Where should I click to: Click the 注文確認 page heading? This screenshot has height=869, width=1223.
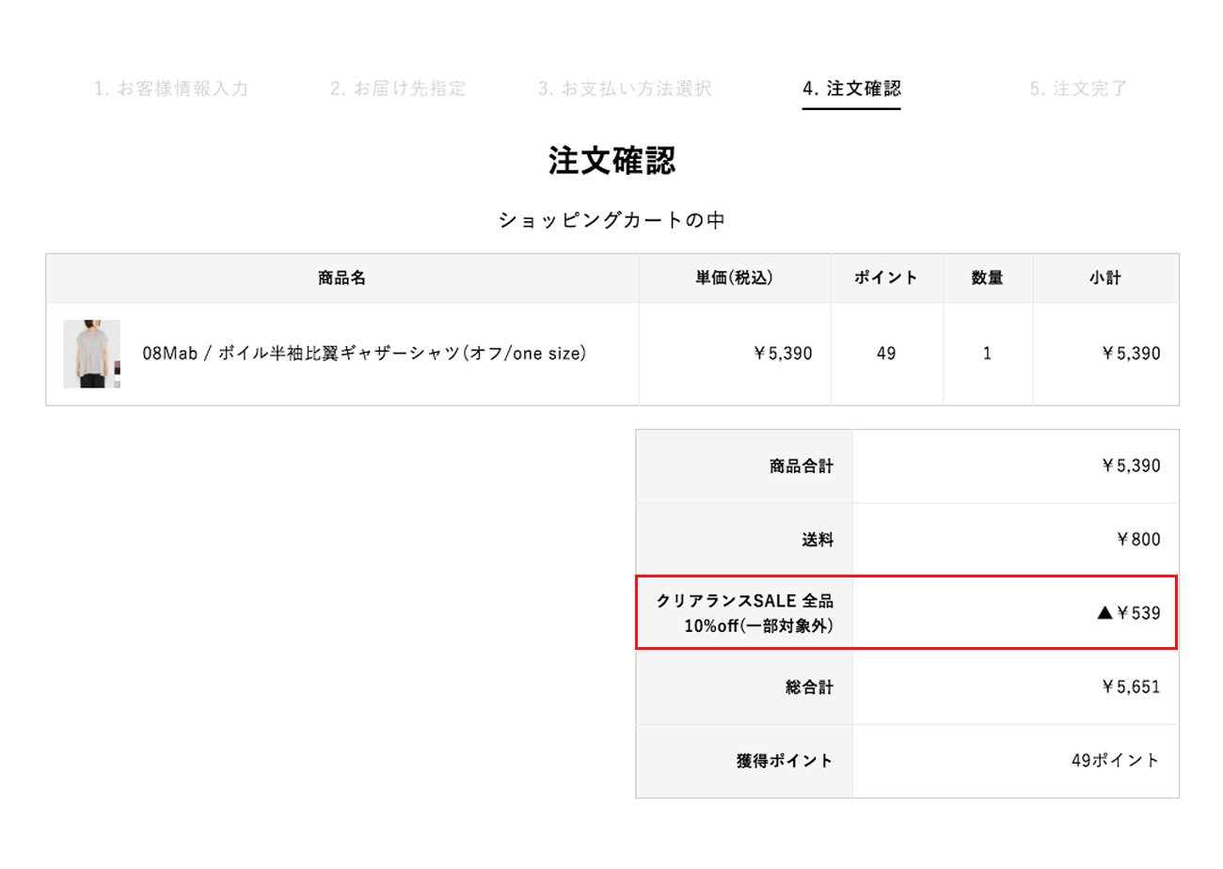pyautogui.click(x=611, y=161)
